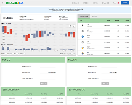
Task: Click the NXT 48.79% change value
Action: [x=127, y=31]
